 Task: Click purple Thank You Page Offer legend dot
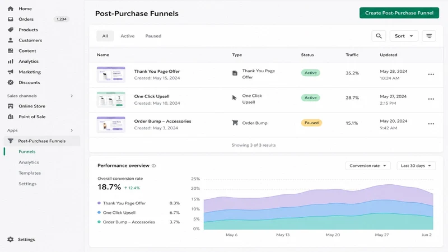pos(99,203)
